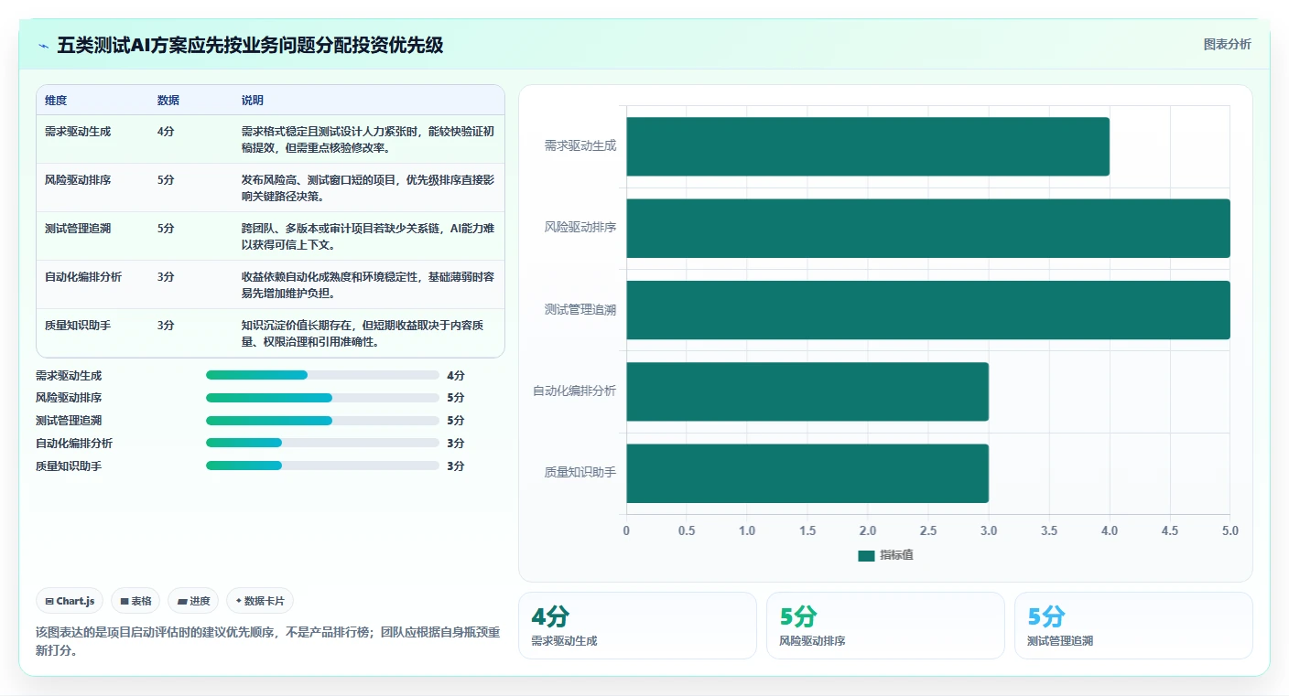Select 测试管理追溯 table row name
1289x696 pixels.
coord(78,229)
